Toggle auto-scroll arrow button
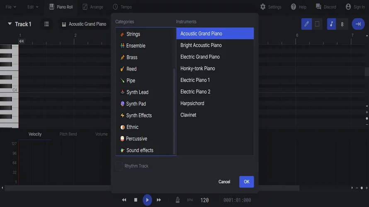369x207 pixels. click(358, 24)
